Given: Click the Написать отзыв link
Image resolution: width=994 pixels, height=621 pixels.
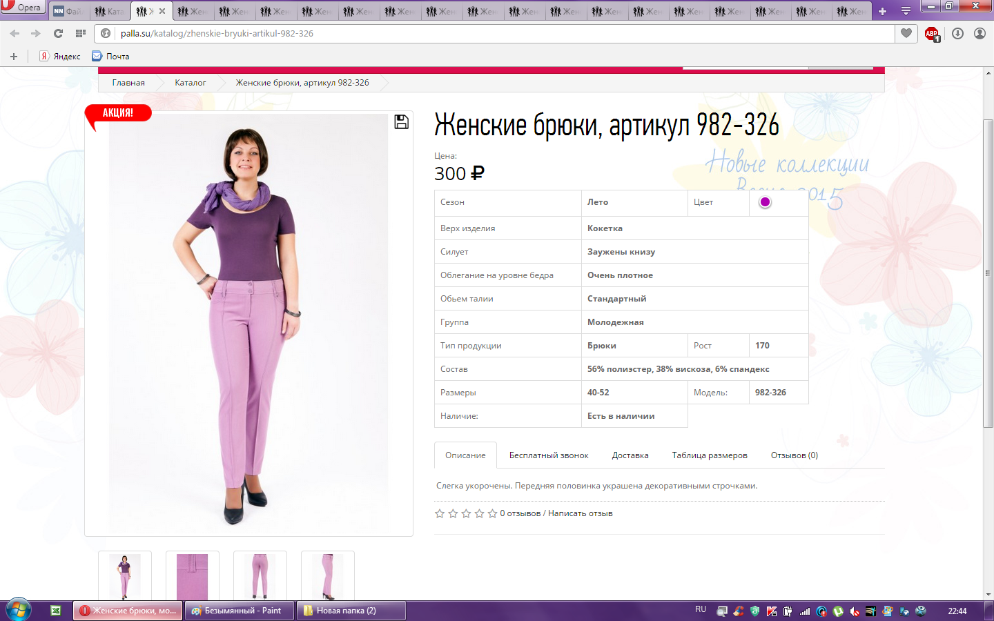Looking at the screenshot, I should pyautogui.click(x=580, y=513).
